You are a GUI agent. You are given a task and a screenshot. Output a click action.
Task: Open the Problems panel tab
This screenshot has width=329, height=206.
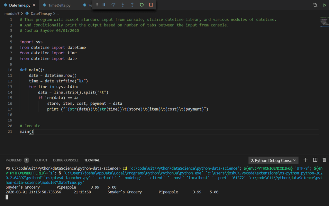(14, 160)
